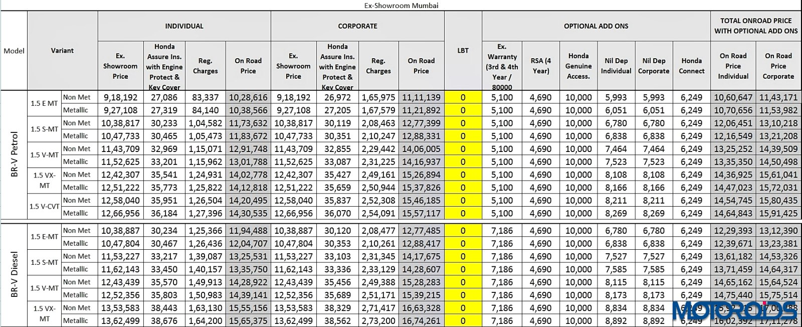This screenshot has height=327, width=802.
Task: Click the "Ex-Showroom Mumbai" title
Action: tap(401, 6)
